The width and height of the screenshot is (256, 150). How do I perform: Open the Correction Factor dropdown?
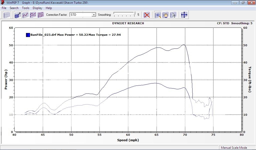94,15
